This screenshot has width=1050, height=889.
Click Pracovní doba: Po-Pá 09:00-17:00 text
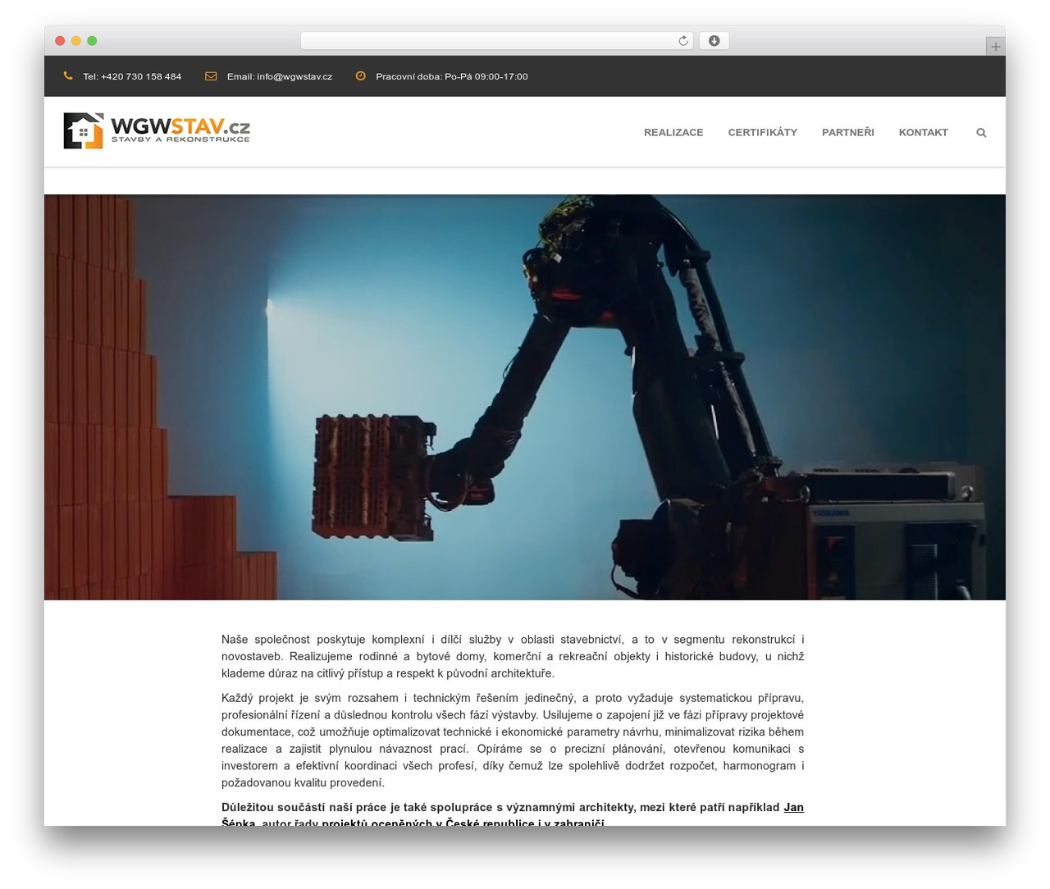click(452, 76)
